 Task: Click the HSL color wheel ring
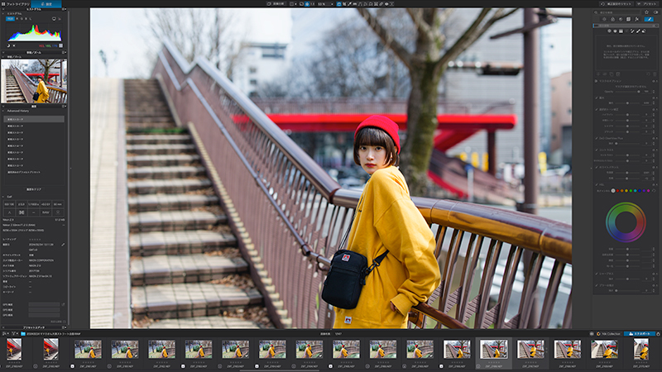coord(626,222)
